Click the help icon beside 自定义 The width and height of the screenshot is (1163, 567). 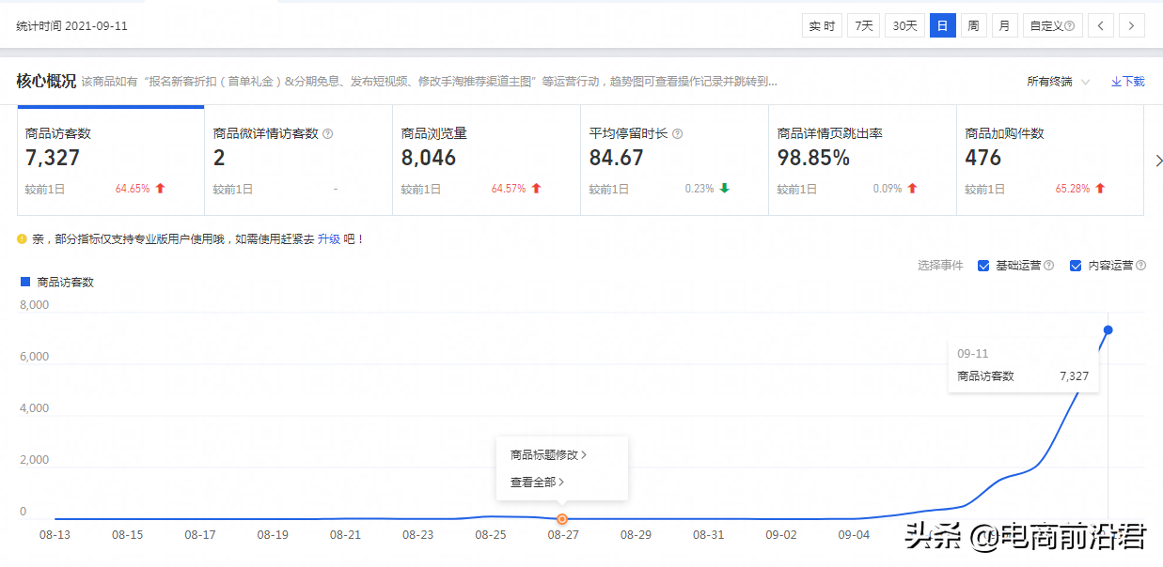click(x=1069, y=25)
